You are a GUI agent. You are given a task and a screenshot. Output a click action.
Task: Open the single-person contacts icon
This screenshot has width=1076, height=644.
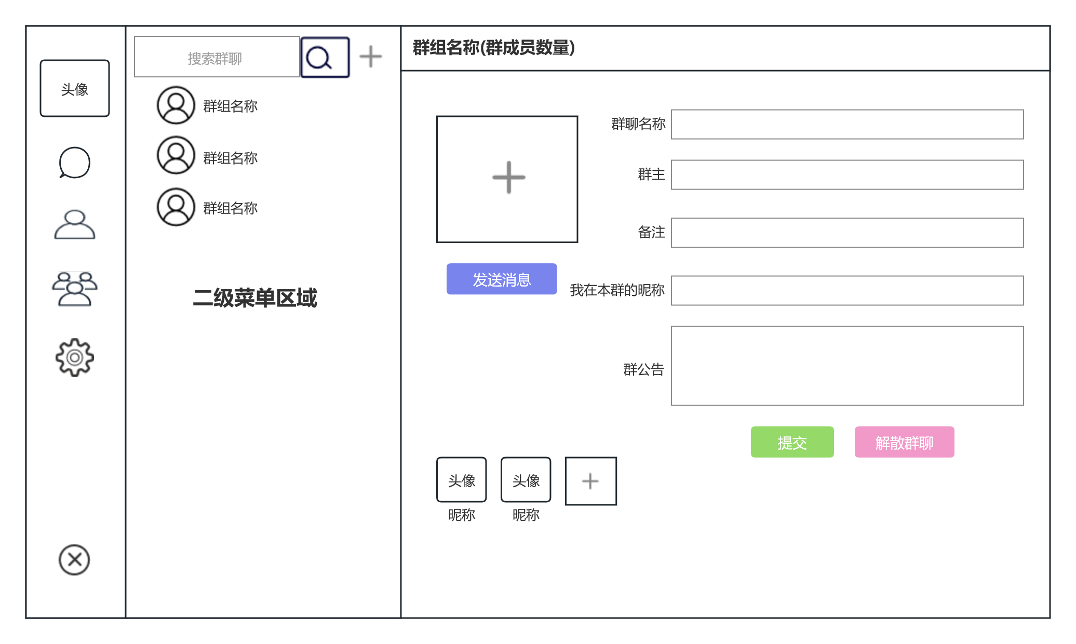click(x=74, y=225)
